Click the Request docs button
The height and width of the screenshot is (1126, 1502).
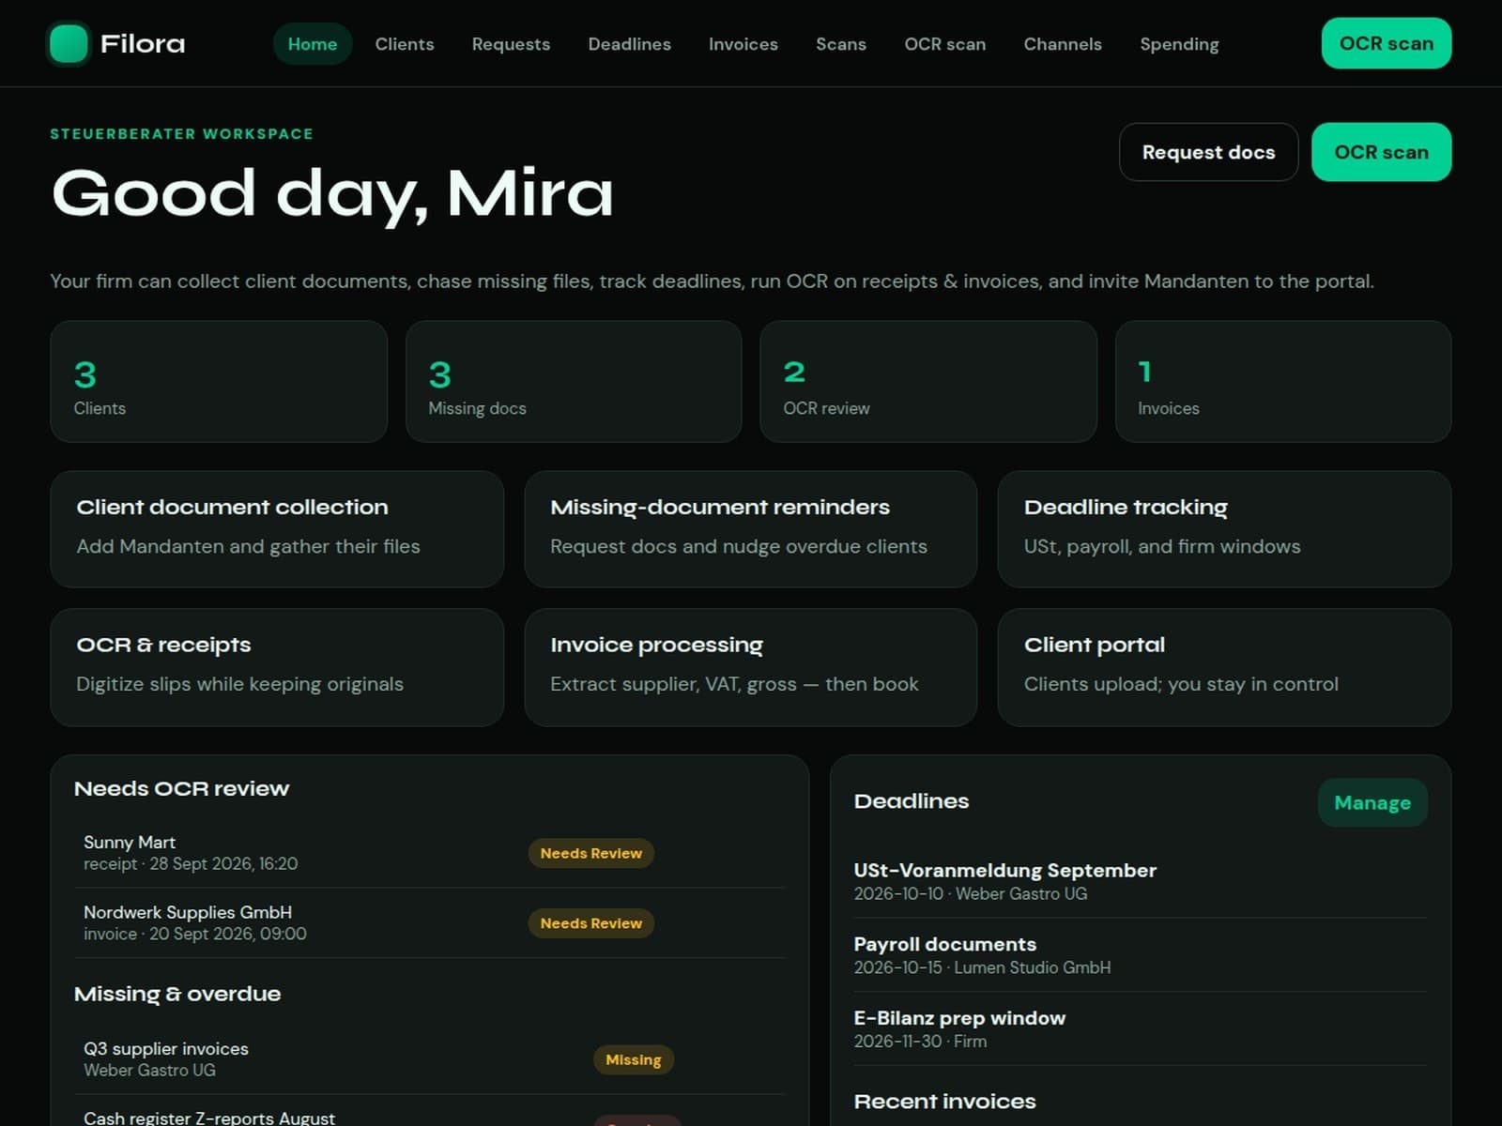[1208, 152]
